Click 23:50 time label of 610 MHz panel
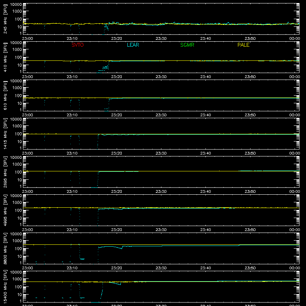 tap(250, 115)
